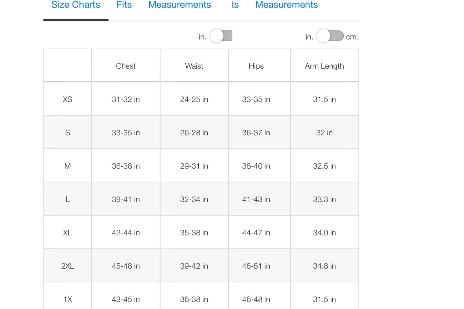Open first Measurements tab

[180, 5]
